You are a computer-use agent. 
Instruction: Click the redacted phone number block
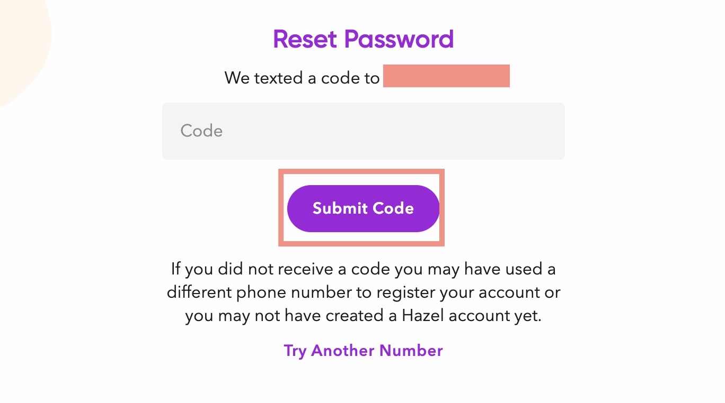pos(446,76)
